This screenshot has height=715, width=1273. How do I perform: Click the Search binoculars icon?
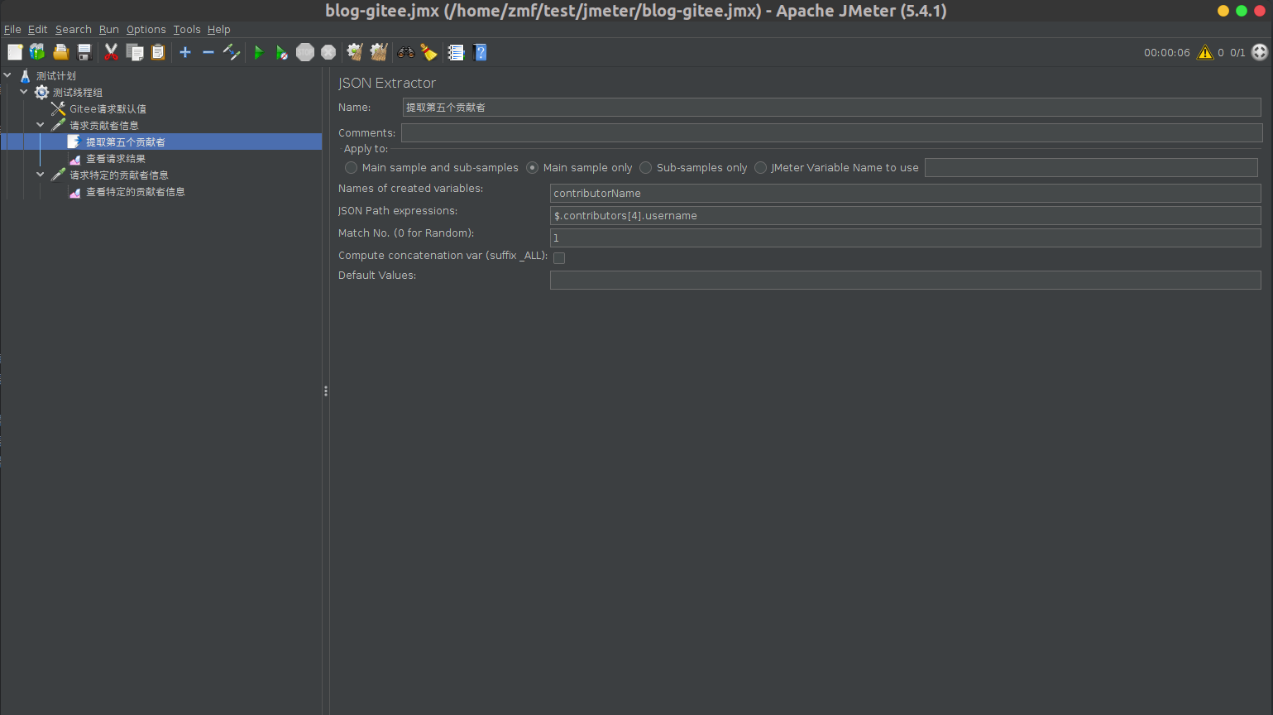pos(405,52)
